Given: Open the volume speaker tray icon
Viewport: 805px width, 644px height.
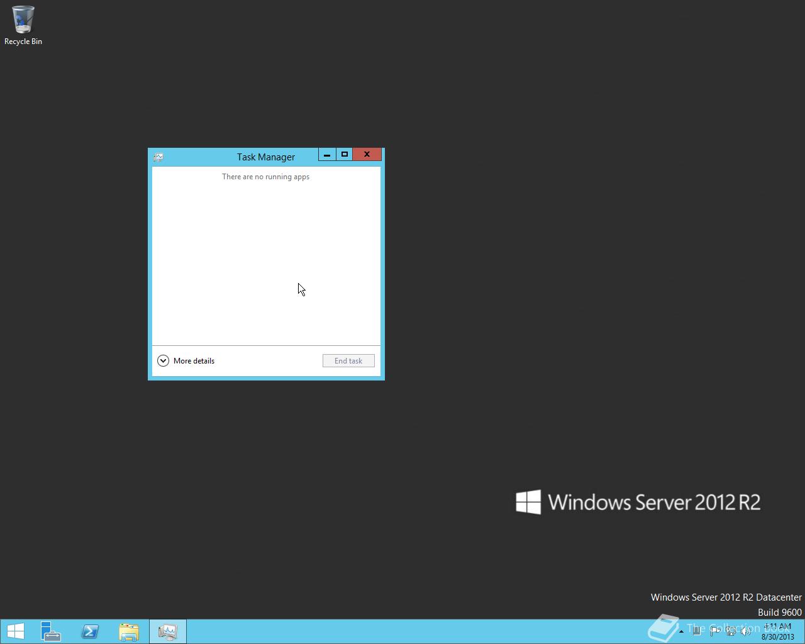Looking at the screenshot, I should tap(747, 631).
